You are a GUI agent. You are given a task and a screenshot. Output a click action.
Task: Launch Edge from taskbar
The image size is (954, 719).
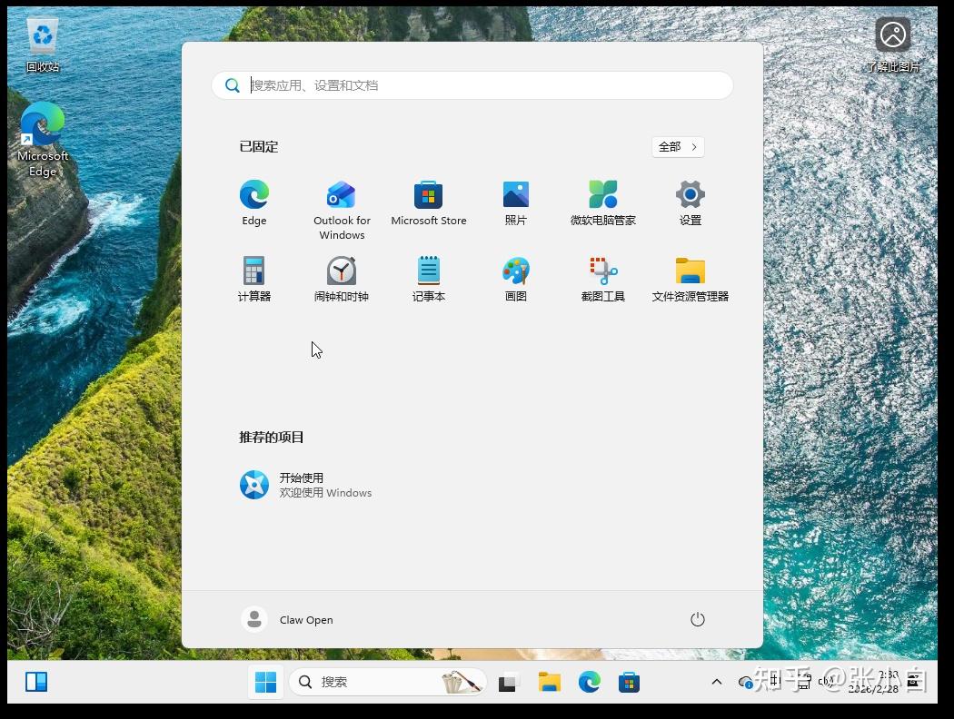[589, 682]
